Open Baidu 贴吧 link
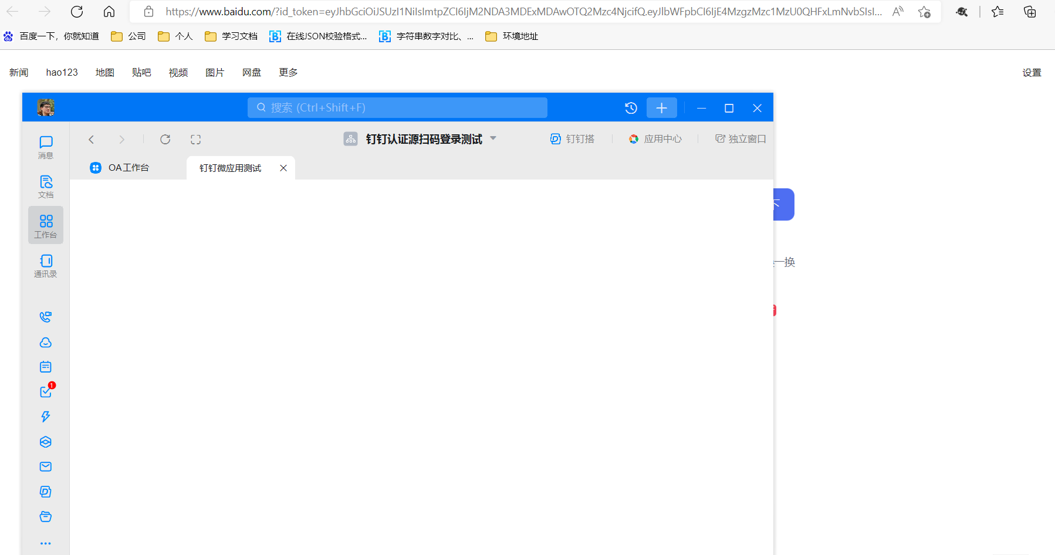1055x555 pixels. pos(141,73)
